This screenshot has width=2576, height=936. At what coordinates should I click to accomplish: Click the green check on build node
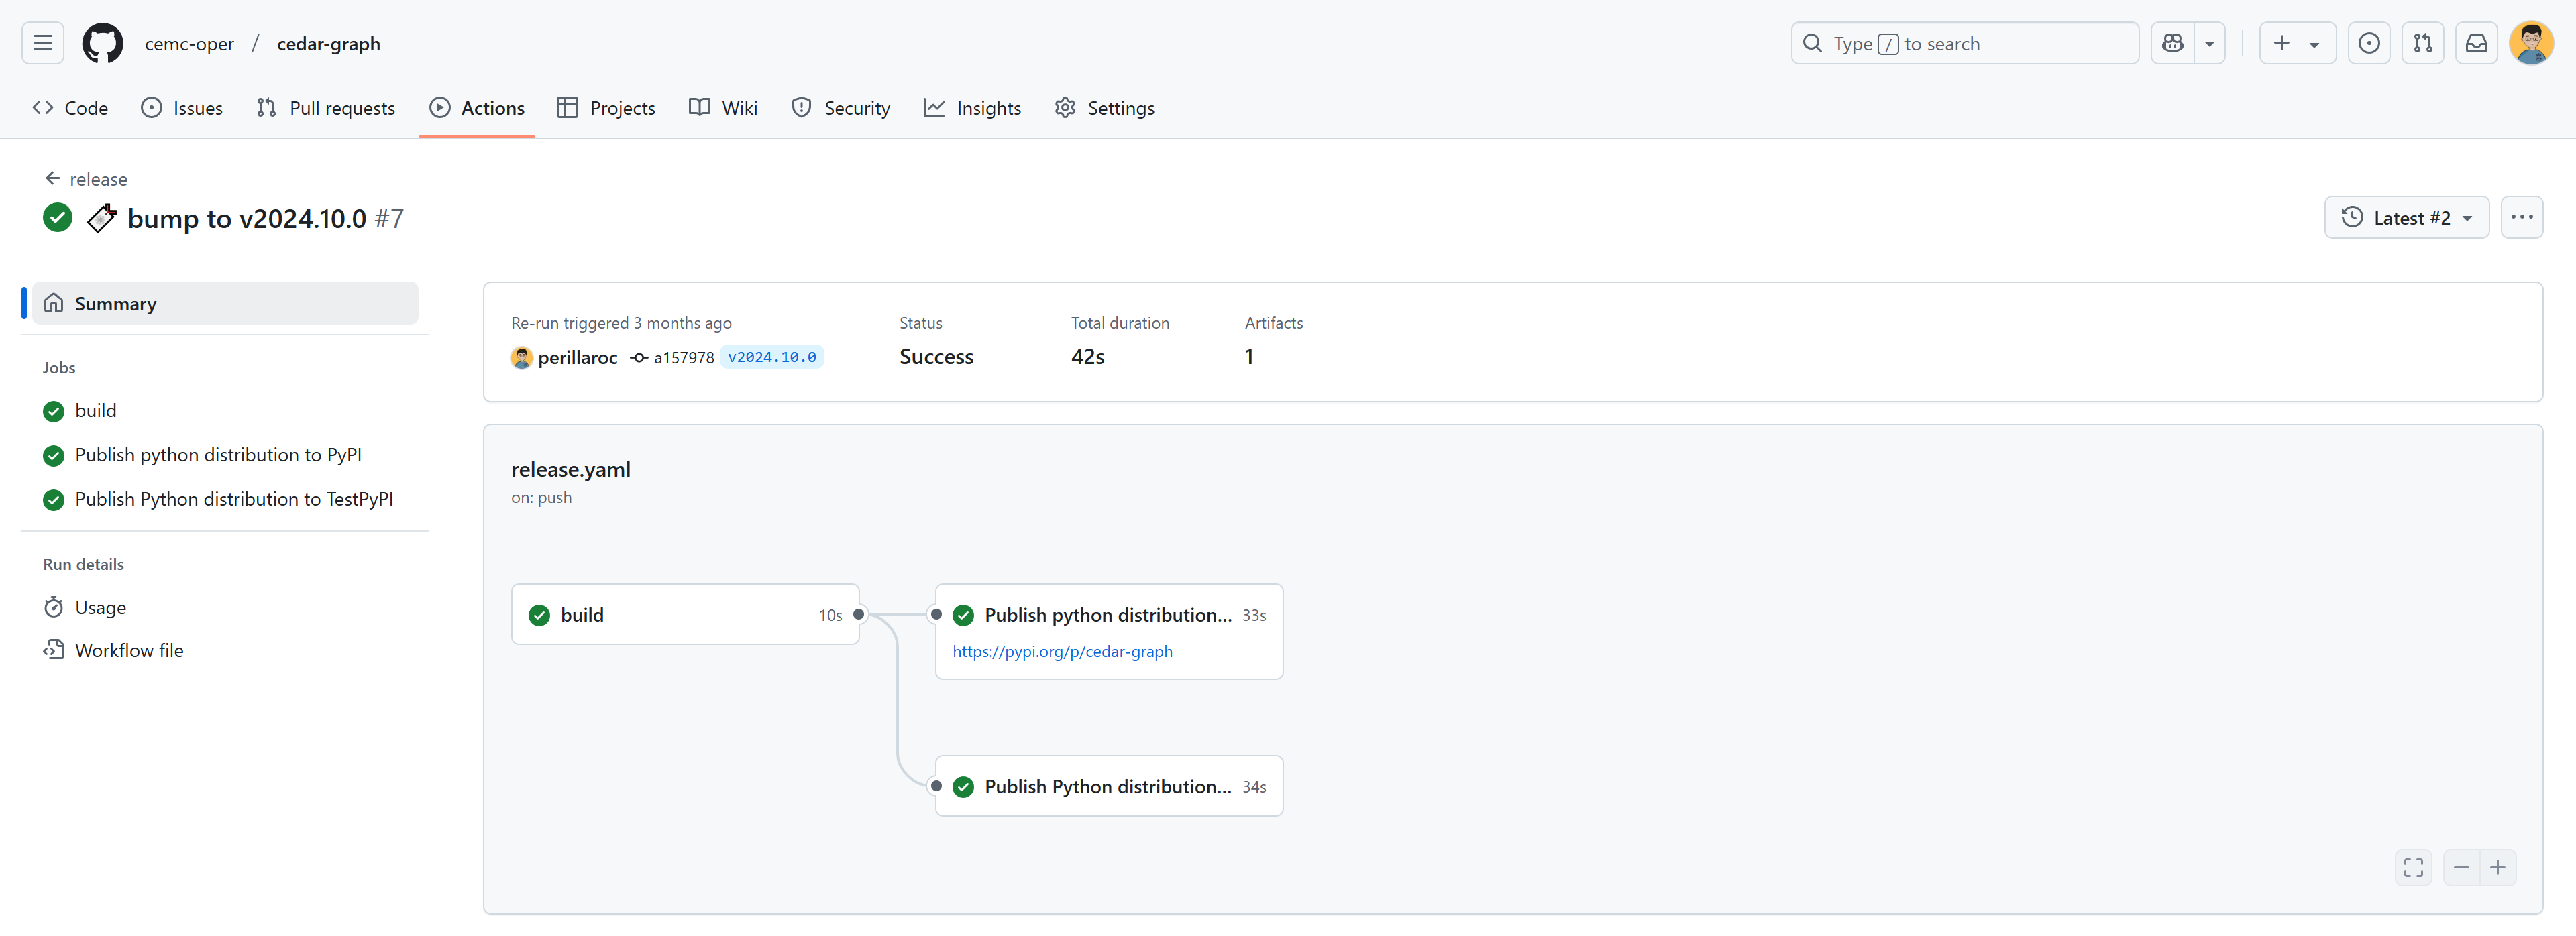(x=539, y=615)
